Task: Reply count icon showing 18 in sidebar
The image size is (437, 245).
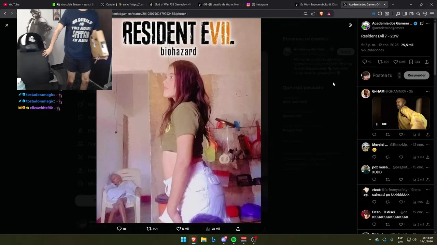Action: [365, 62]
